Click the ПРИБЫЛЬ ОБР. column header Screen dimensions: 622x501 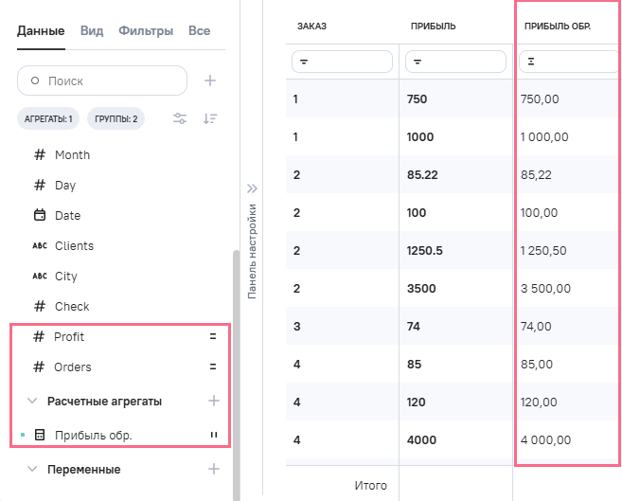[558, 26]
